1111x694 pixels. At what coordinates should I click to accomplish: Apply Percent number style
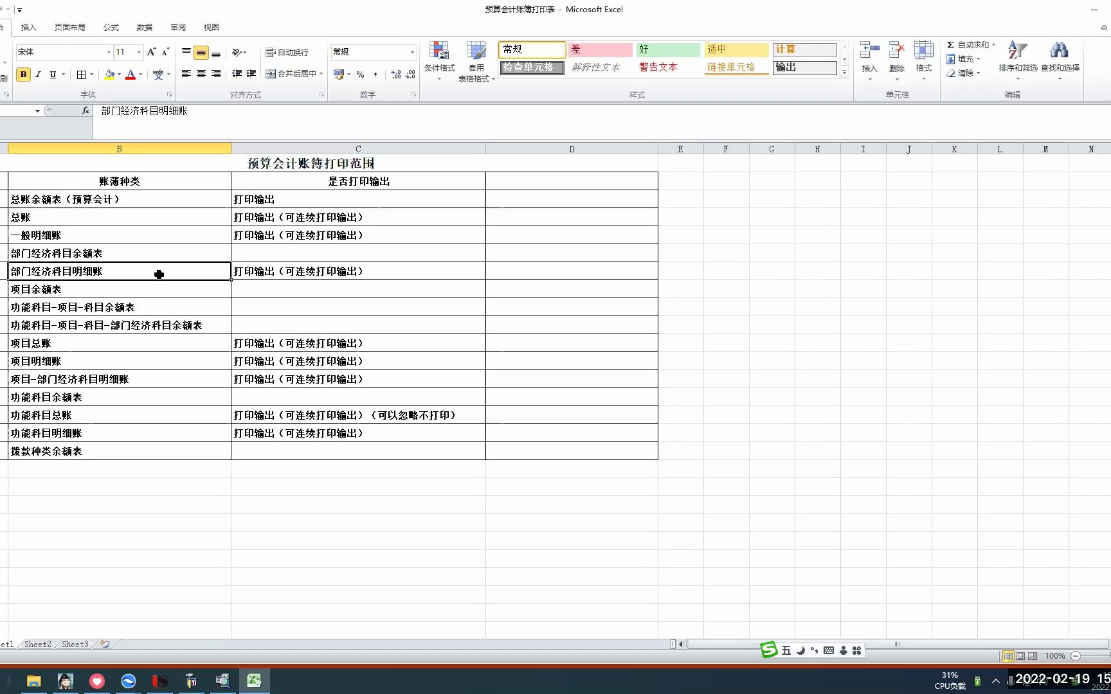361,74
